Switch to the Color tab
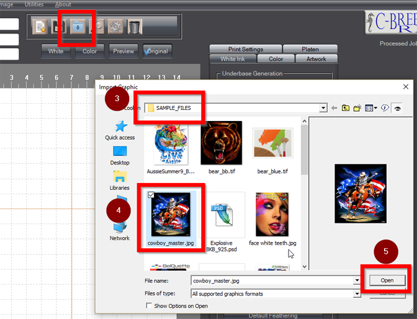This screenshot has width=417, height=319. coord(276,59)
